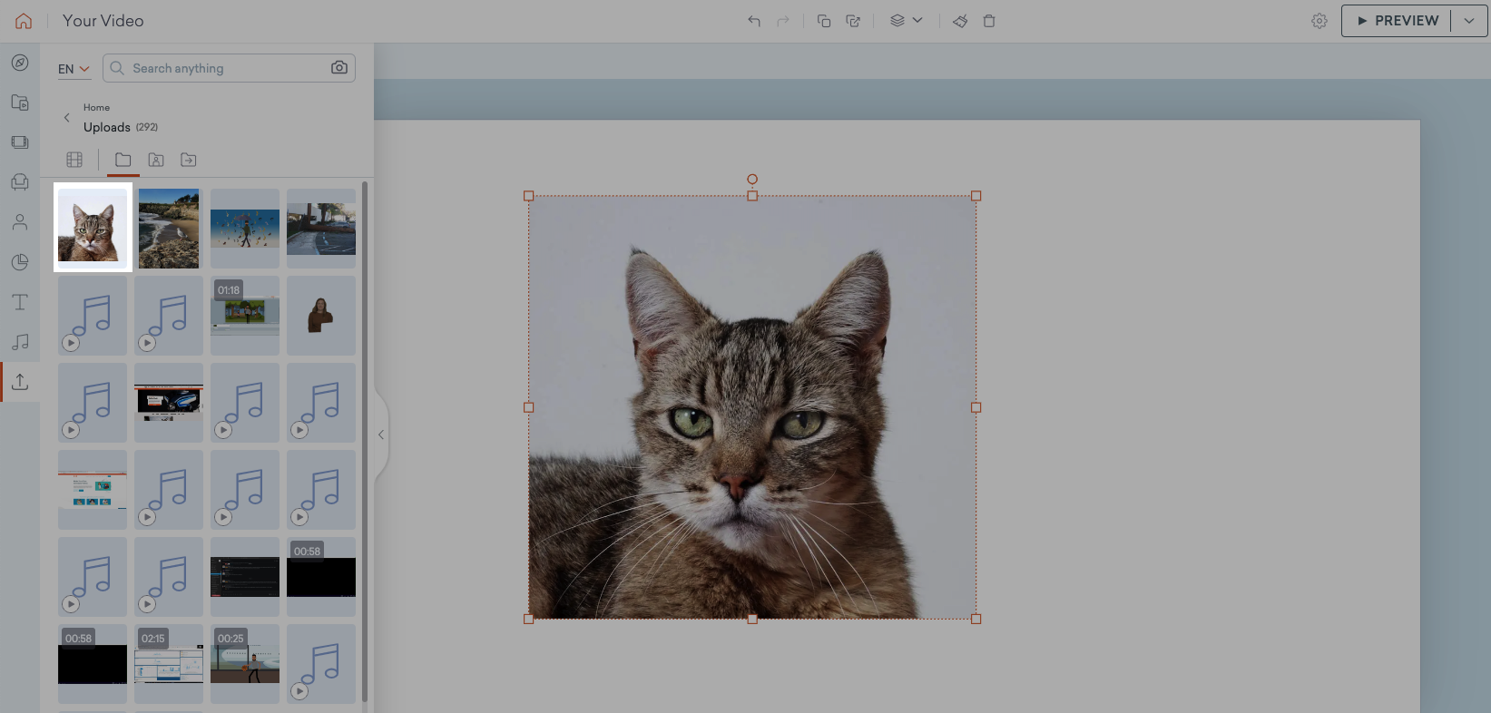Click the Home icon beside Your Video
Image resolution: width=1491 pixels, height=713 pixels.
pos(24,21)
